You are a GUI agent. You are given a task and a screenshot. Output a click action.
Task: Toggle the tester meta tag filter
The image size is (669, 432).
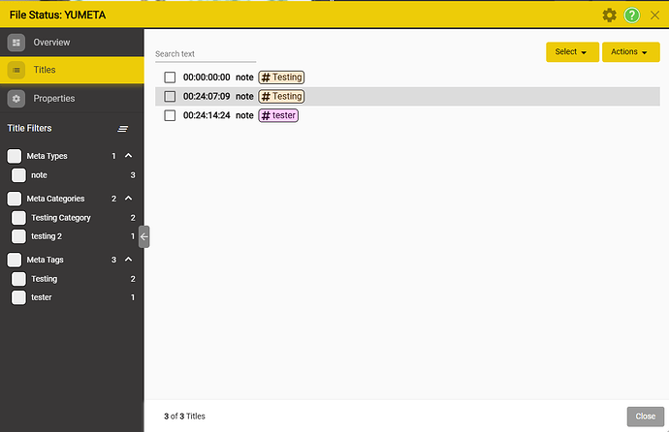(18, 297)
